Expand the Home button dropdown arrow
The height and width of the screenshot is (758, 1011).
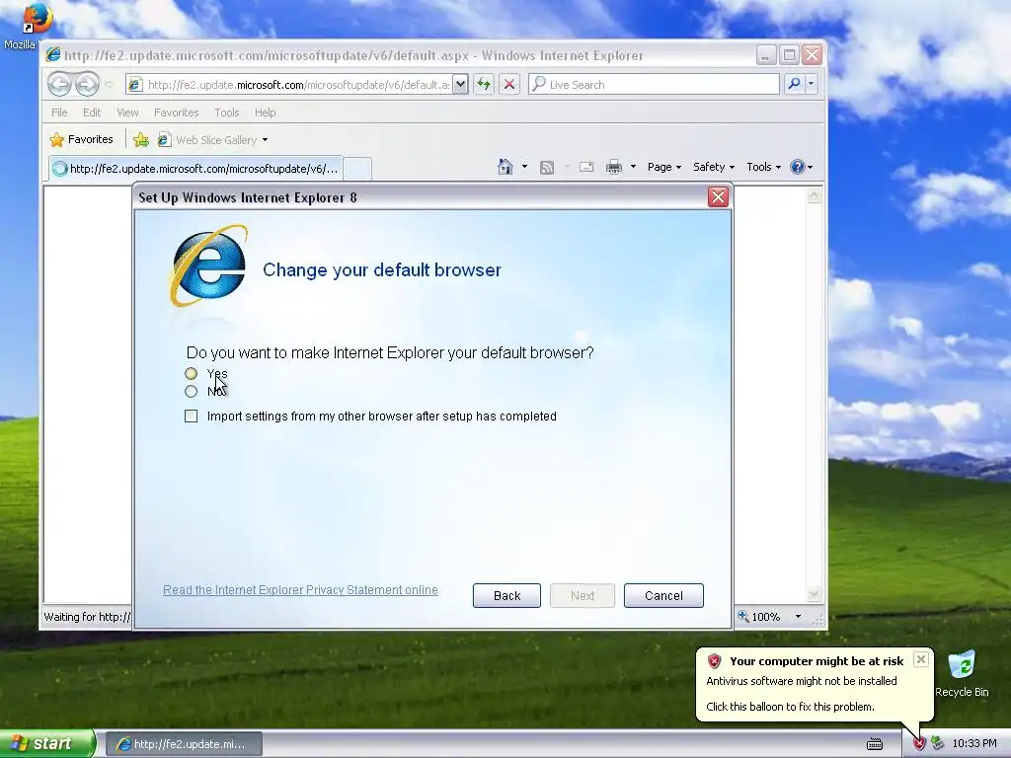(524, 167)
